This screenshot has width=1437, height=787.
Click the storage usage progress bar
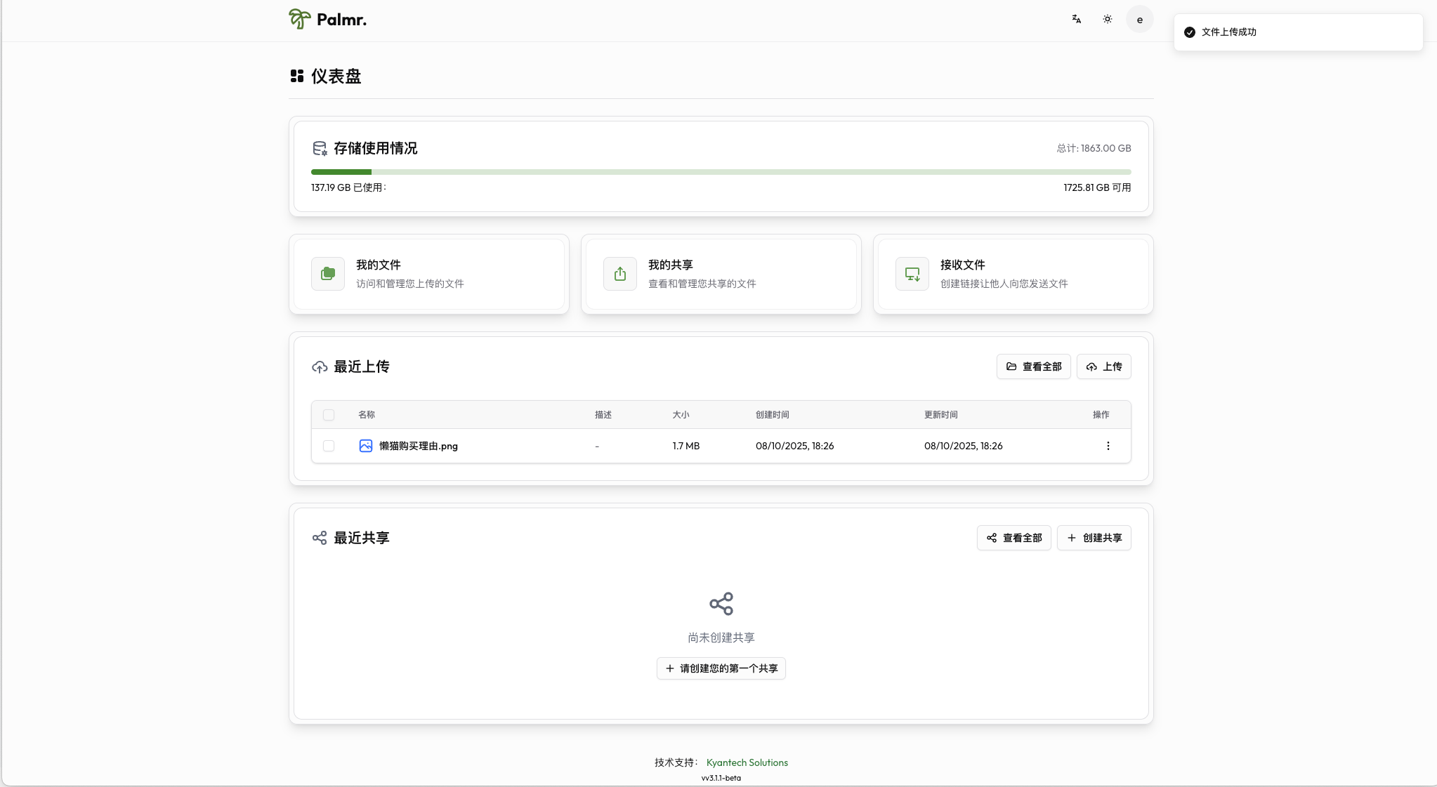pos(721,172)
